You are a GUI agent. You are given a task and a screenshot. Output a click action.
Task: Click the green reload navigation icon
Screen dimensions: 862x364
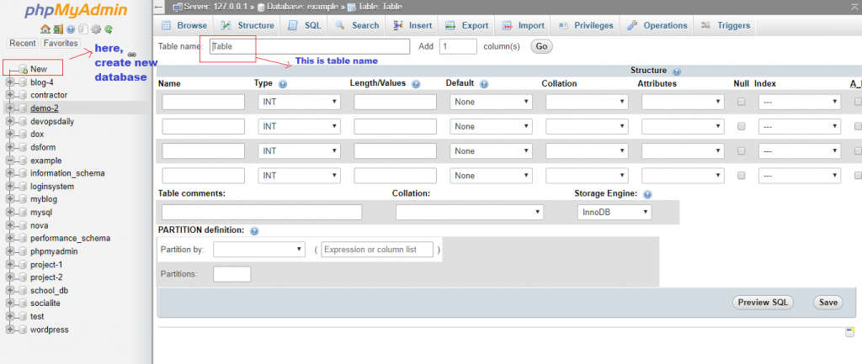[x=109, y=29]
